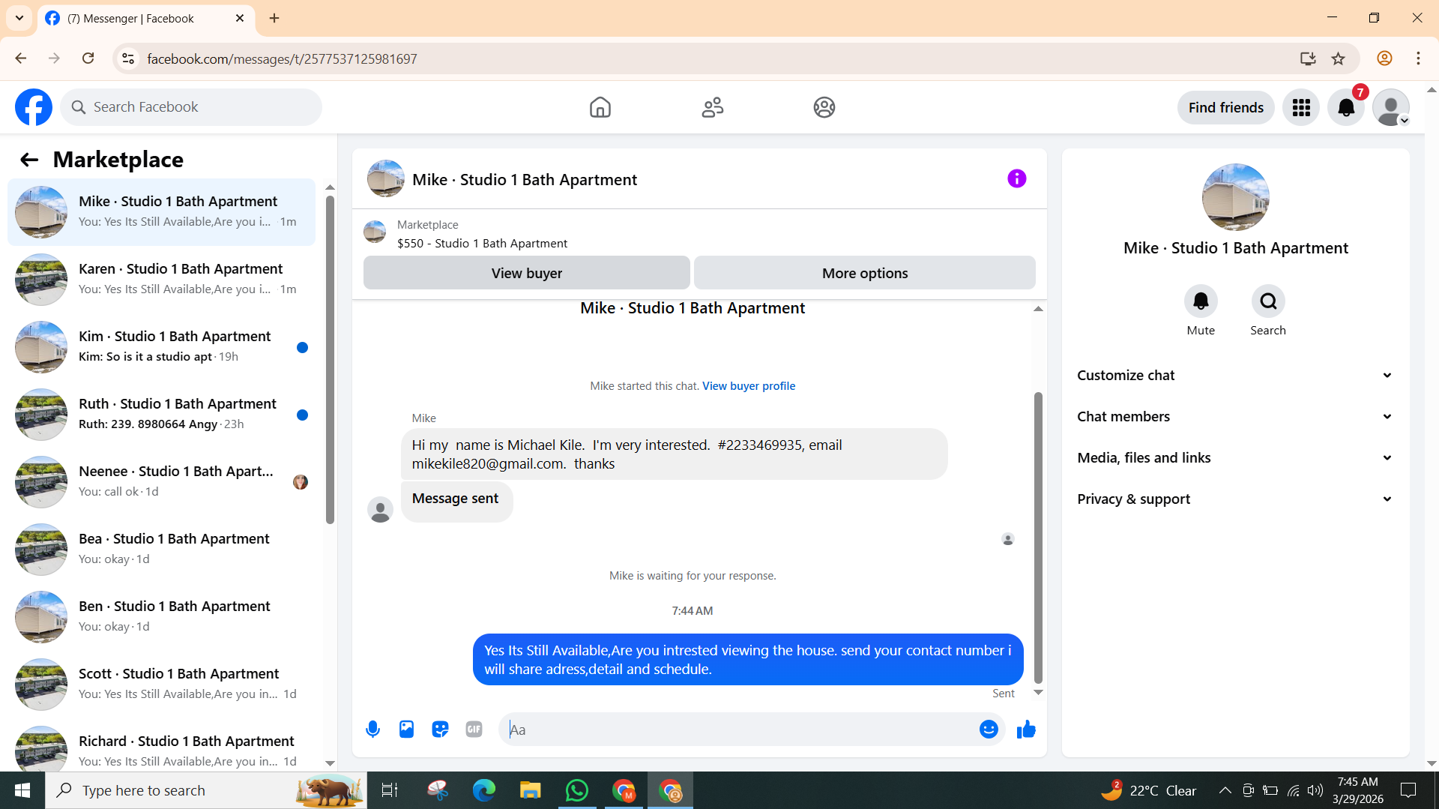The width and height of the screenshot is (1439, 809).
Task: Install app icon in address bar
Action: click(x=1308, y=58)
